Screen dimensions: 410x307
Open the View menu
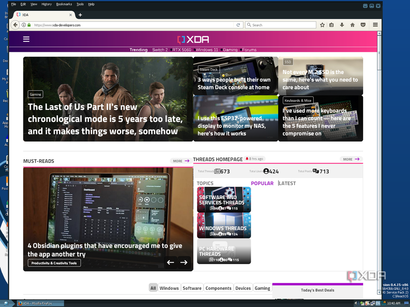tap(34, 4)
